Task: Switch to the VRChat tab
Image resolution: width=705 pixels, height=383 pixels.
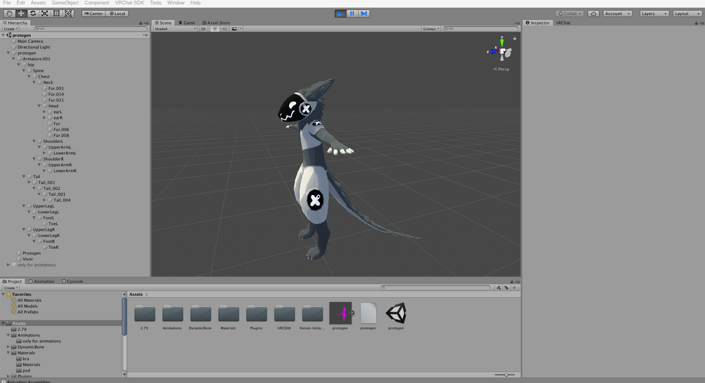Action: [x=563, y=23]
